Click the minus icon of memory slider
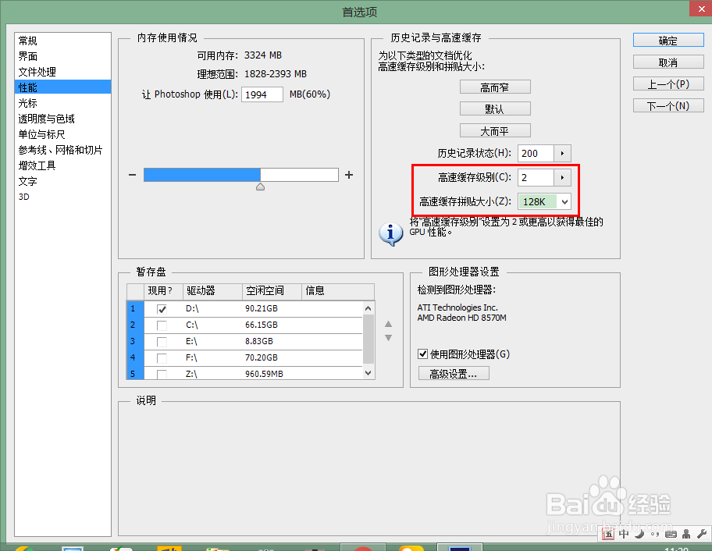This screenshot has height=551, width=712. [x=132, y=175]
